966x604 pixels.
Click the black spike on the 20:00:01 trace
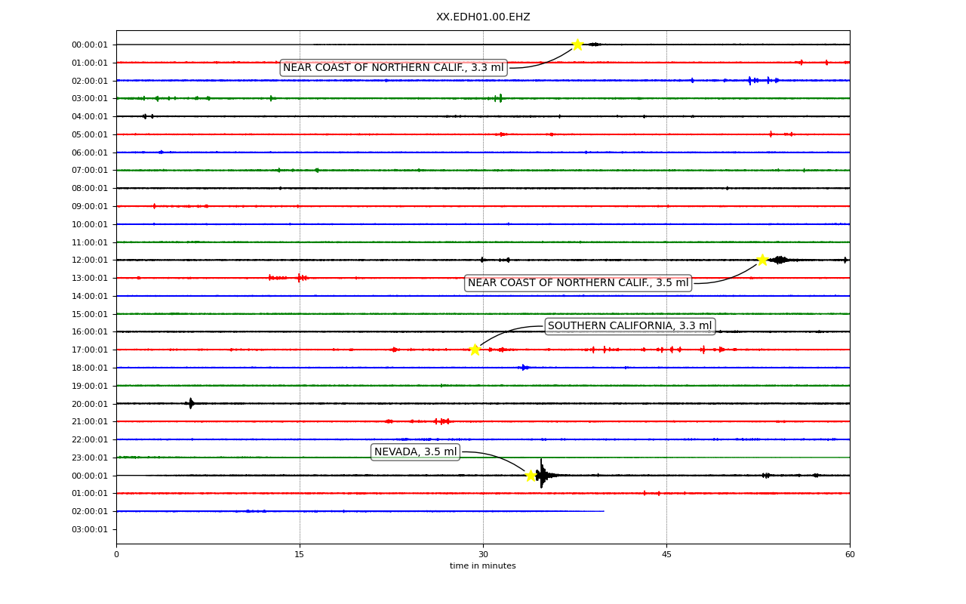[191, 403]
